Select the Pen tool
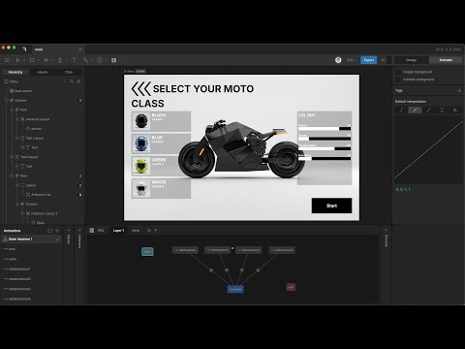 60,60
